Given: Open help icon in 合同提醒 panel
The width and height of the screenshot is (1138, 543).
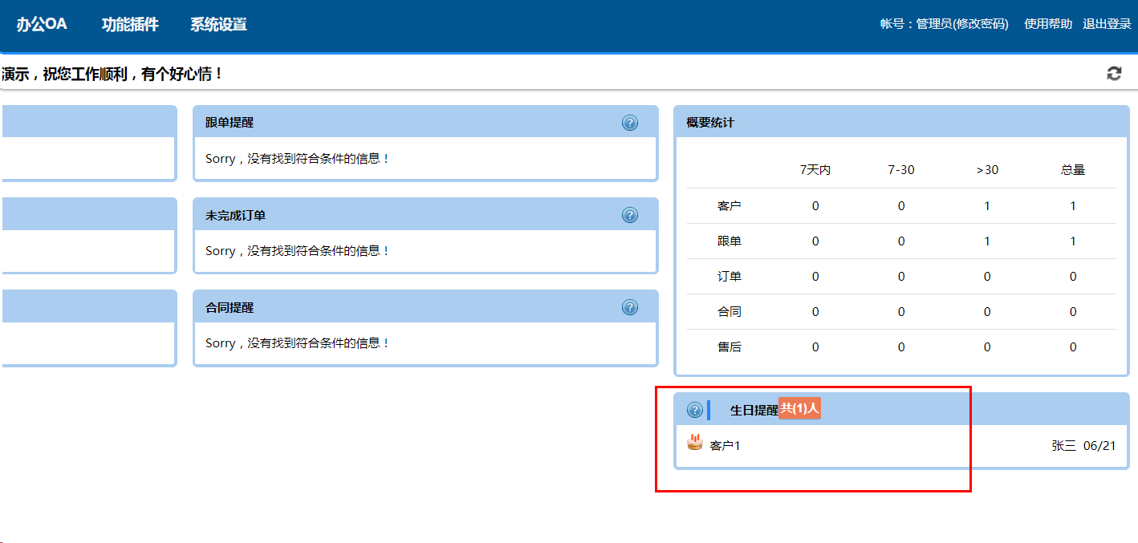Looking at the screenshot, I should tap(630, 307).
